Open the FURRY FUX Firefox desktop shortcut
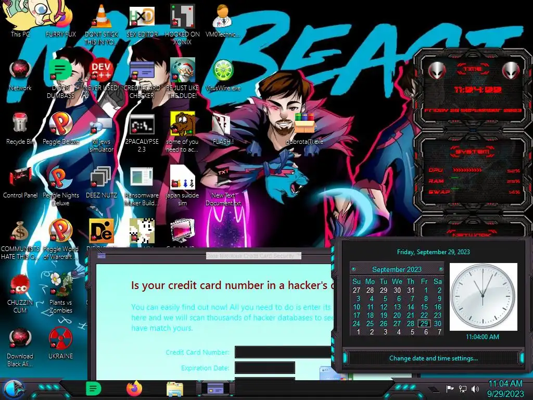Image resolution: width=533 pixels, height=400 pixels. tap(60, 20)
